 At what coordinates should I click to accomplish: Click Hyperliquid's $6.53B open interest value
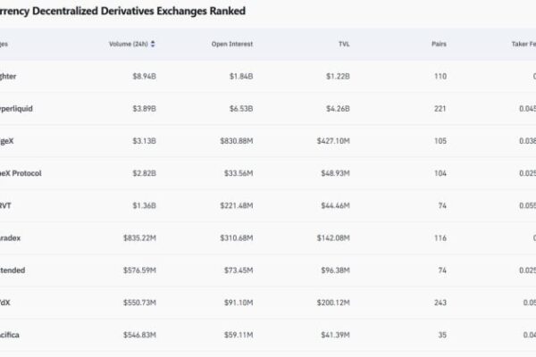click(239, 108)
